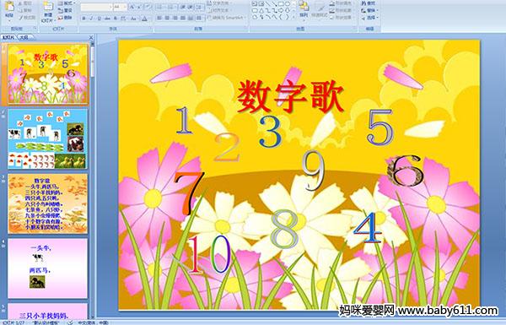Viewport: 506px width, 325px height.
Task: Toggle underline formatting
Action: 100,19
